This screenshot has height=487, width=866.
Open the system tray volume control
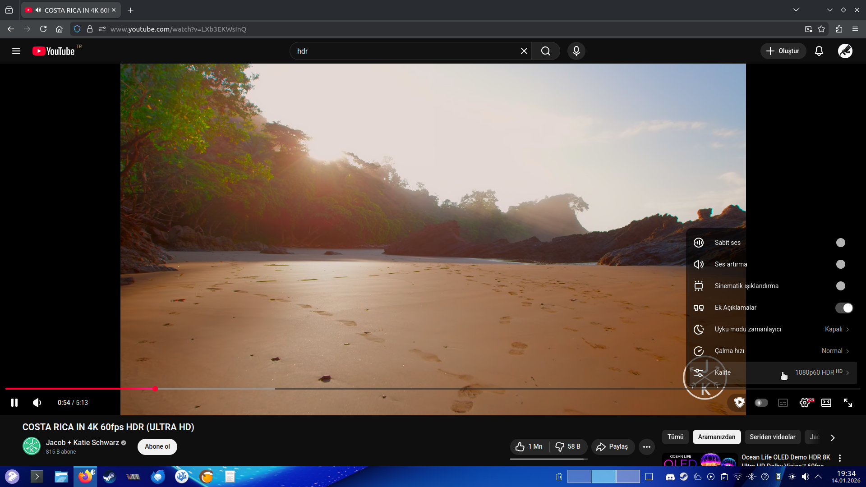click(x=806, y=477)
